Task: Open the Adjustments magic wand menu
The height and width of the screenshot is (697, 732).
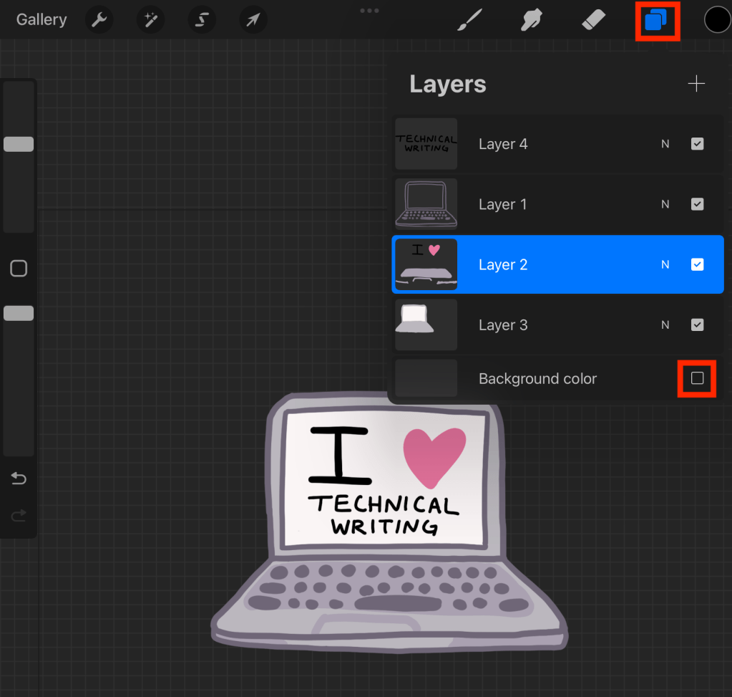Action: click(x=151, y=20)
